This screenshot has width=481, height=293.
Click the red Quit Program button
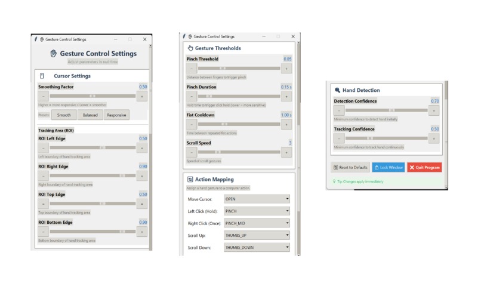424,168
